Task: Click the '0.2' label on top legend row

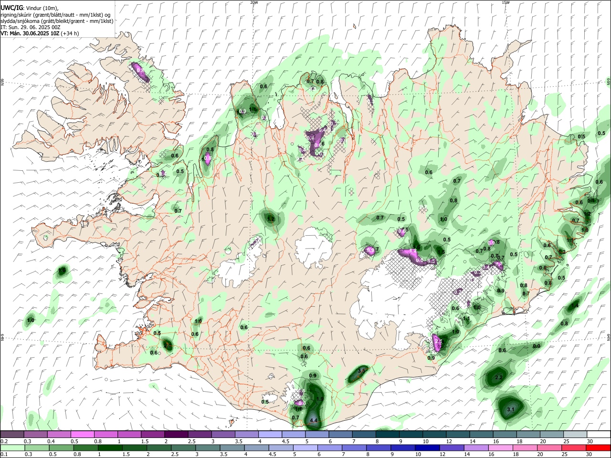Action: coord(4,441)
